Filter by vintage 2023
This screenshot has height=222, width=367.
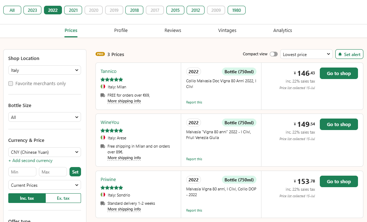[x=32, y=10]
